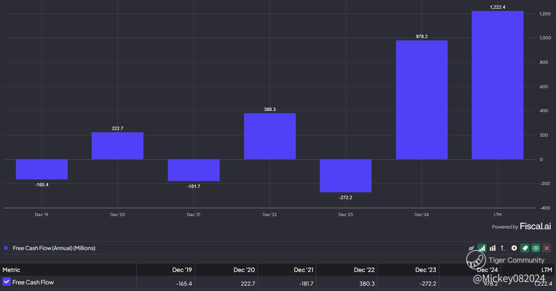
Task: Click the blue legend dot for Free Cash Flow
Action: [x=6, y=248]
